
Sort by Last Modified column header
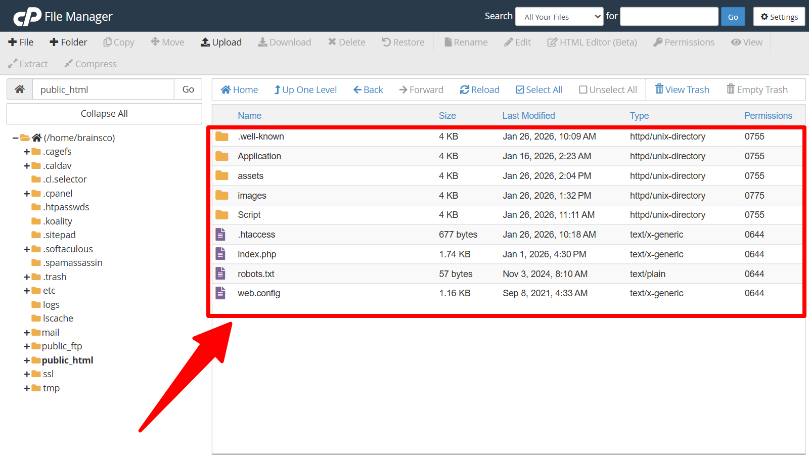coord(528,116)
